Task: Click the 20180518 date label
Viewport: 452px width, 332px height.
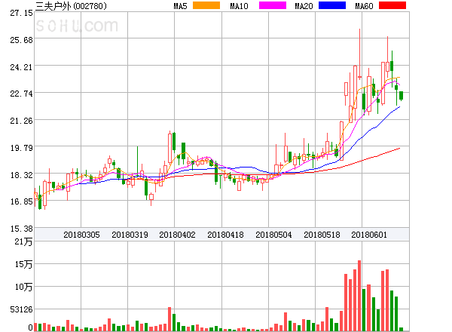Action: 322,235
